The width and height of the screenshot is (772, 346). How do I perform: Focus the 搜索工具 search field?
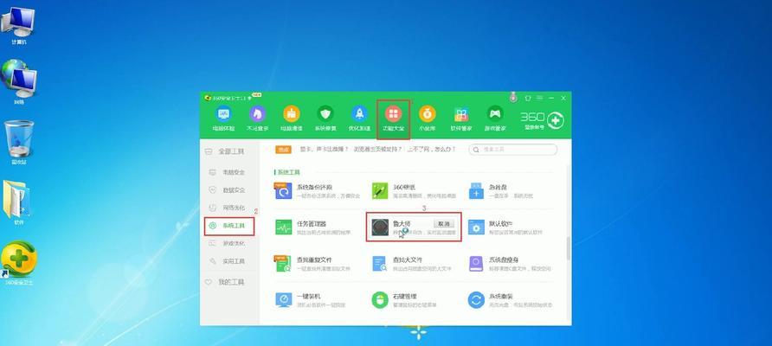click(x=512, y=149)
